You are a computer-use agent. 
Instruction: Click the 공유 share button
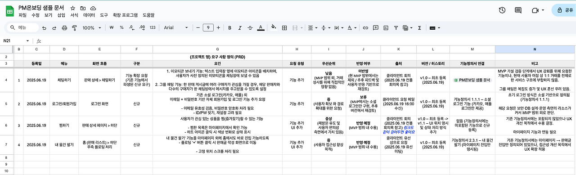(564, 10)
